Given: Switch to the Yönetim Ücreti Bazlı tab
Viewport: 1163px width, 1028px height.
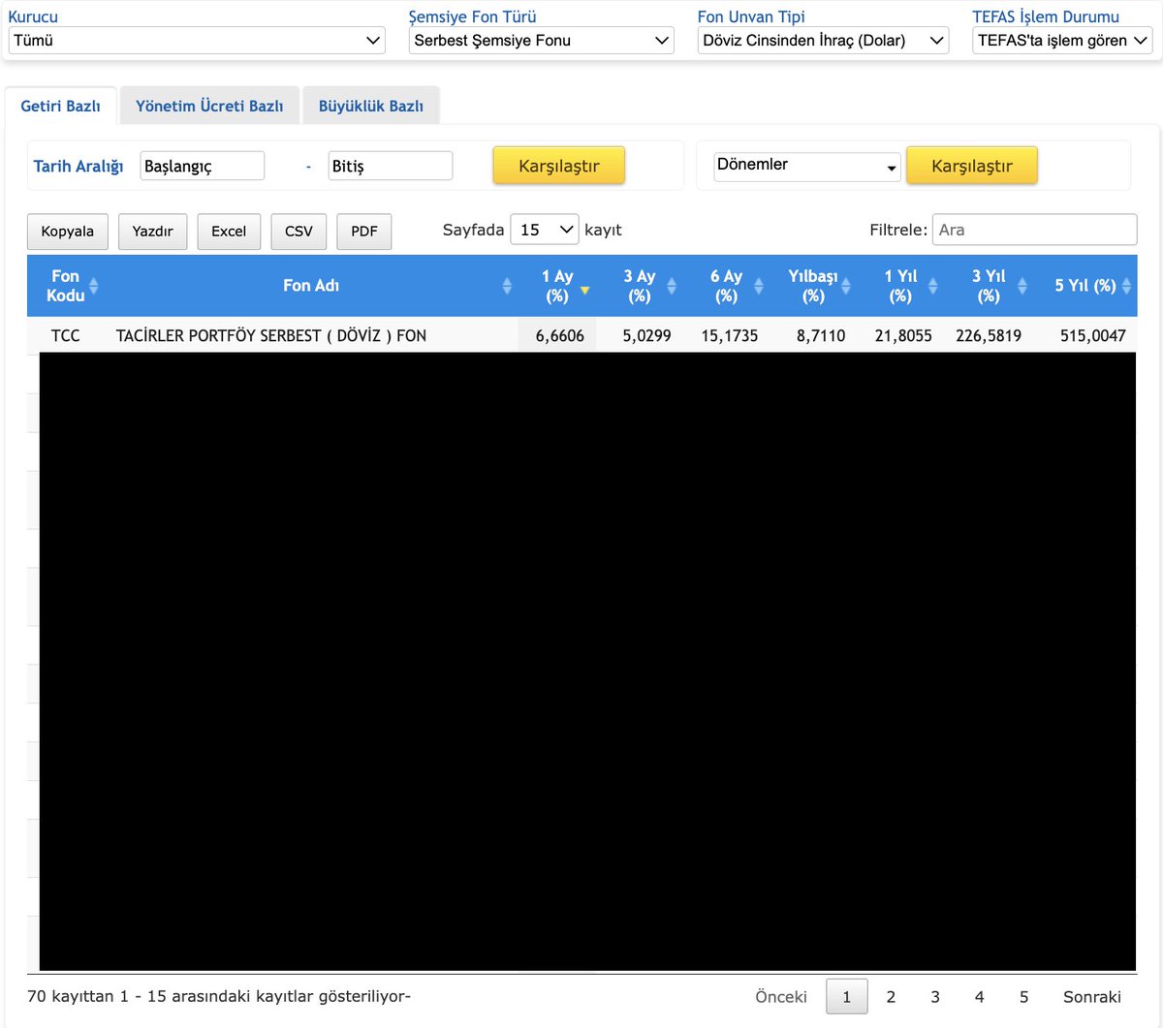Looking at the screenshot, I should tap(209, 106).
